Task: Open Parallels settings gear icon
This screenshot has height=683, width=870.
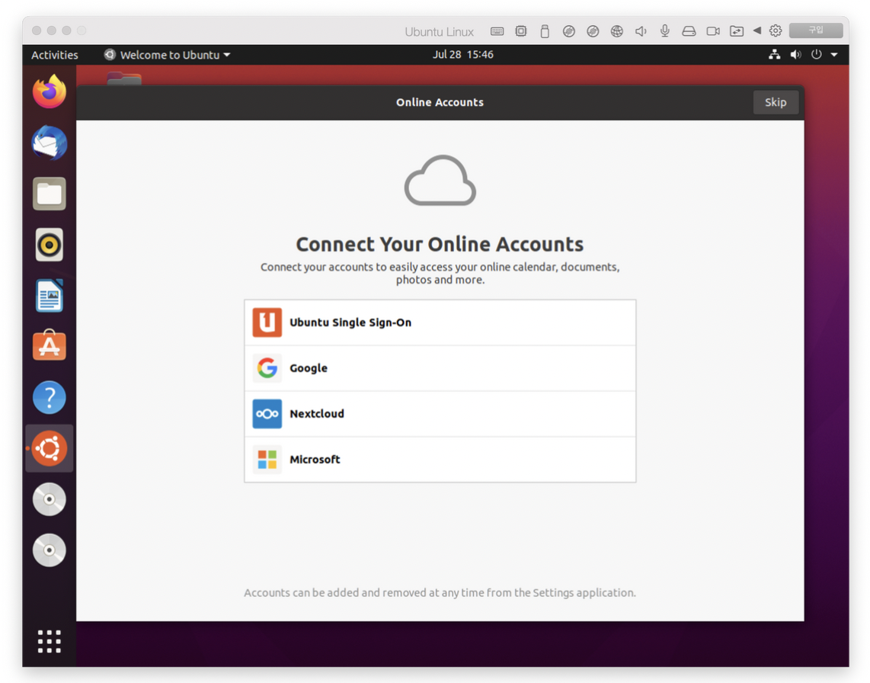Action: pyautogui.click(x=776, y=30)
